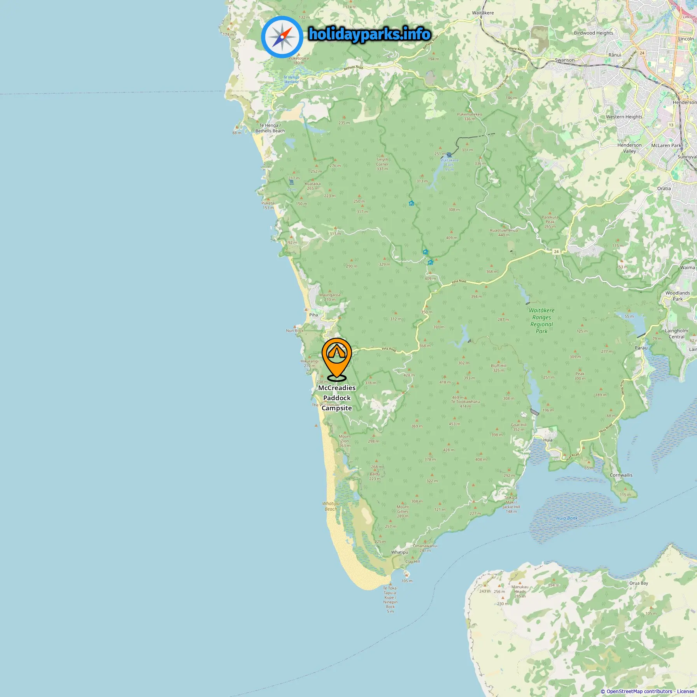This screenshot has width=697, height=697.
Task: Click the Te Henga / Bethells Beach label
Action: (x=270, y=128)
